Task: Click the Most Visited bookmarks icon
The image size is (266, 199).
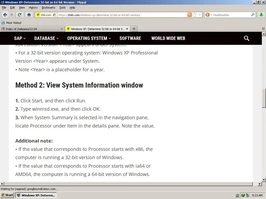Action: [3, 23]
